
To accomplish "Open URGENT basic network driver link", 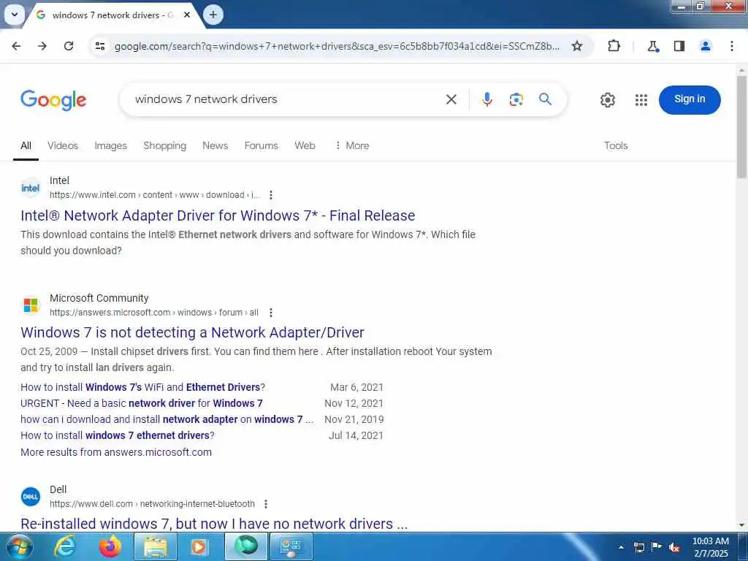I will pos(142,403).
